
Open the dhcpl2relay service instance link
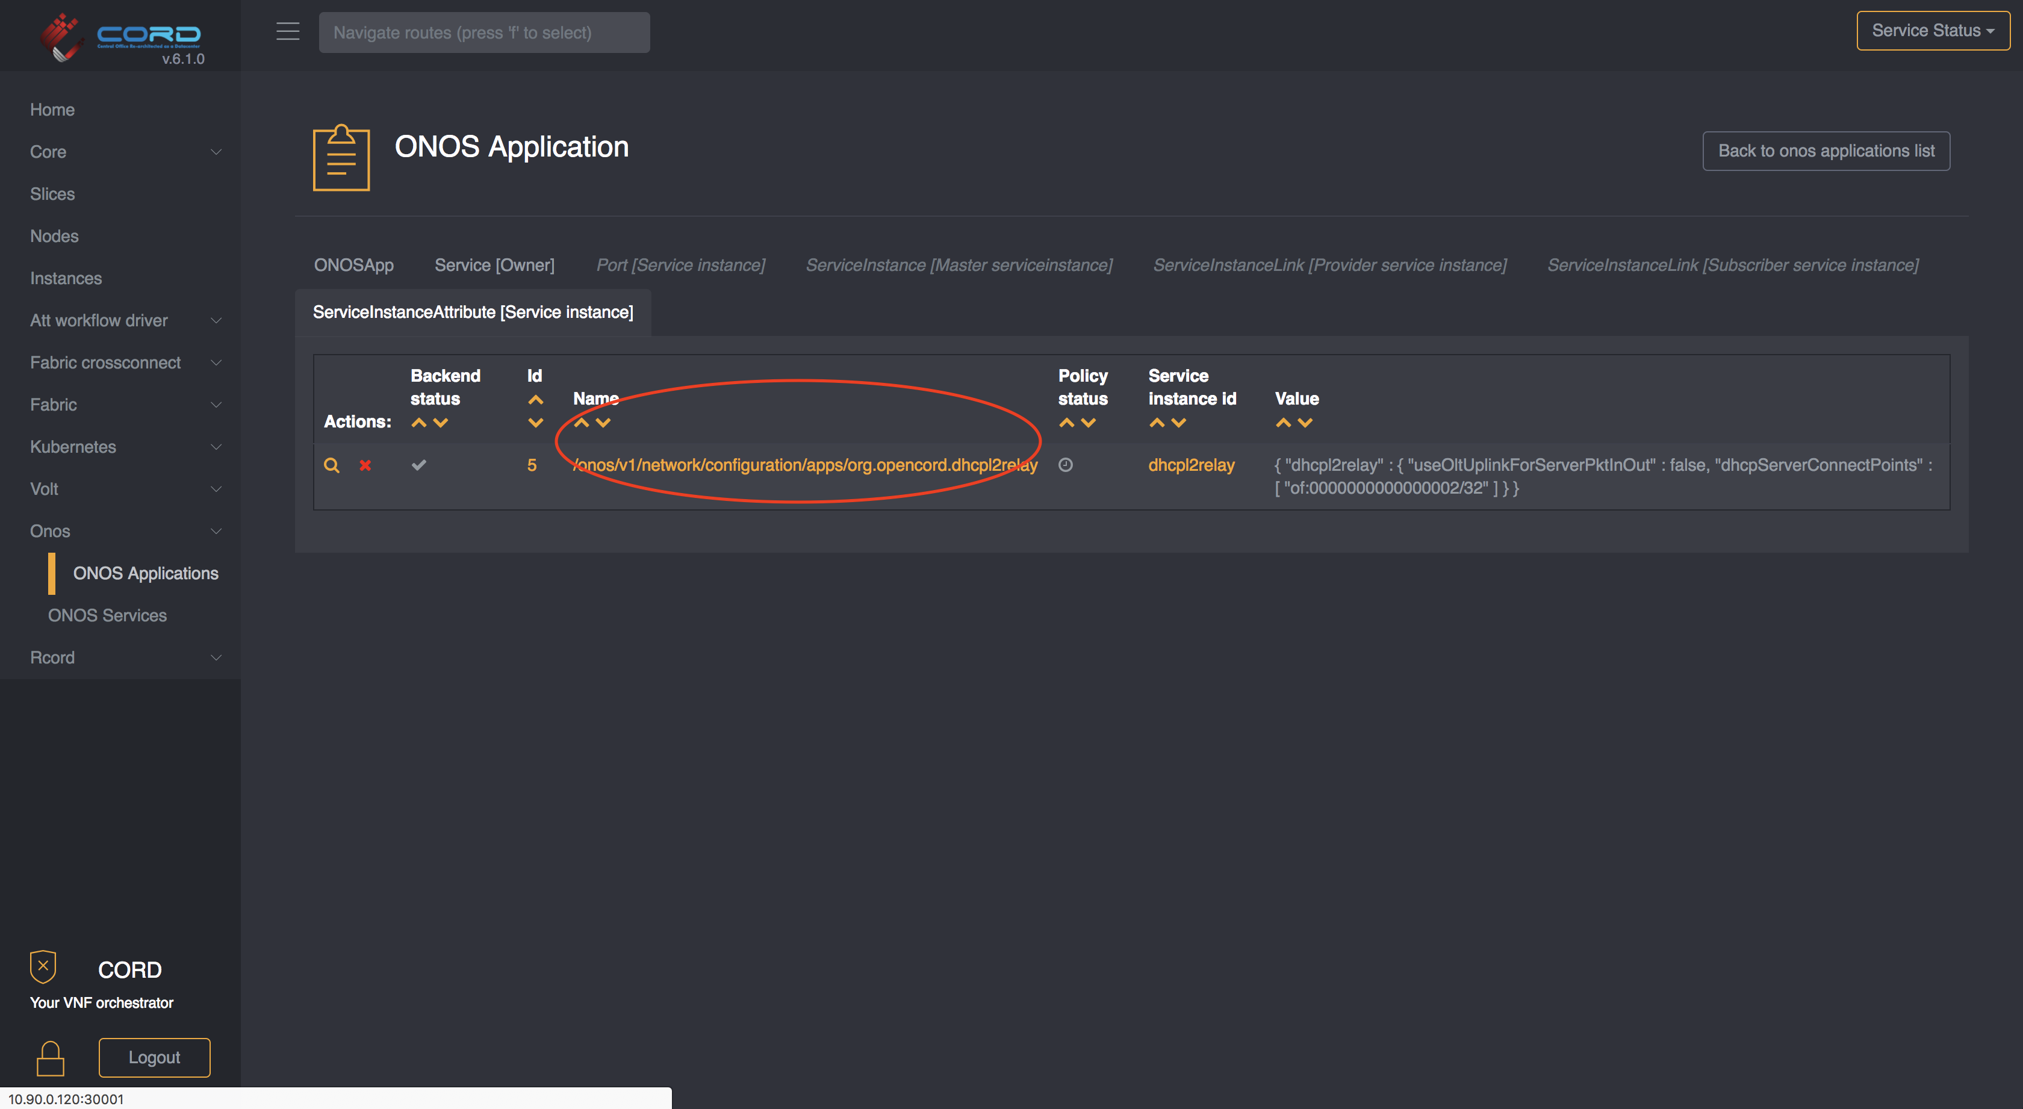tap(1192, 465)
